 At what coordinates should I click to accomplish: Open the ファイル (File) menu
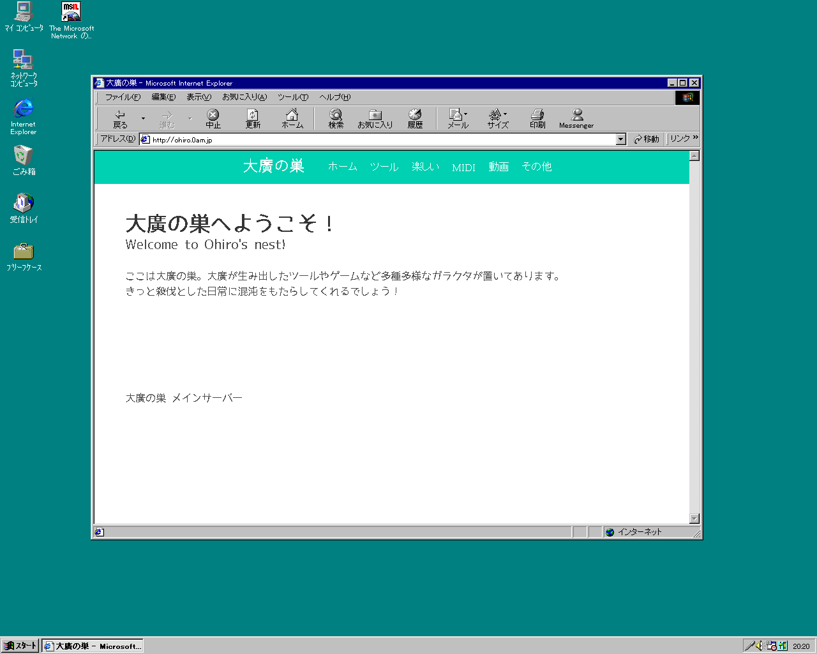pos(123,97)
